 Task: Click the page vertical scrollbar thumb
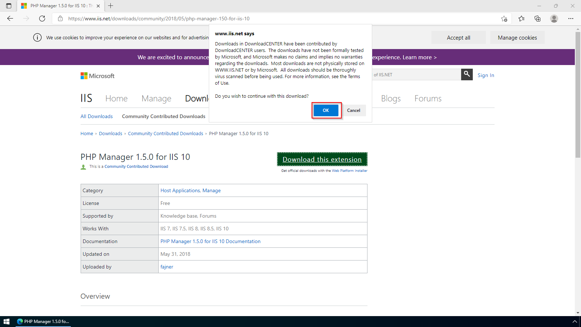click(578, 94)
